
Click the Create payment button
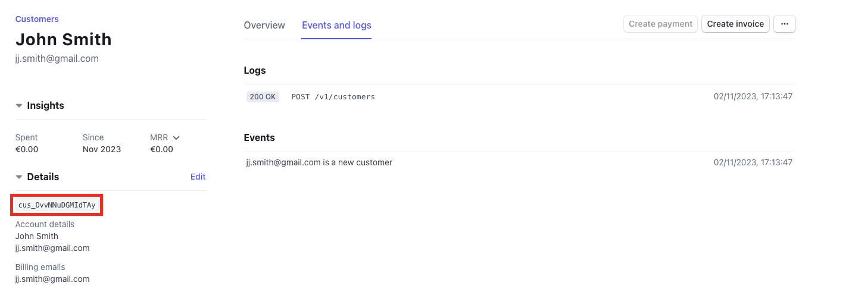coord(660,24)
